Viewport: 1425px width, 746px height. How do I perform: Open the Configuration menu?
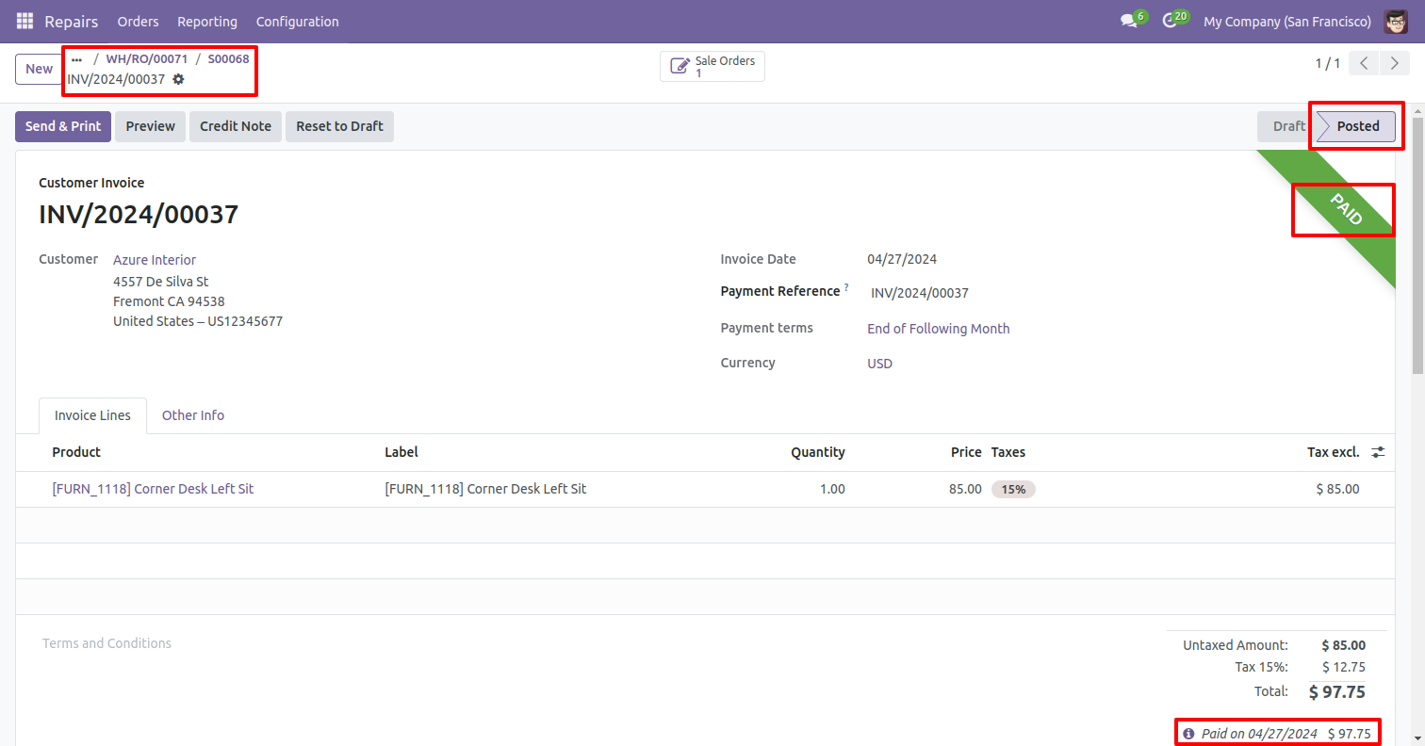298,21
